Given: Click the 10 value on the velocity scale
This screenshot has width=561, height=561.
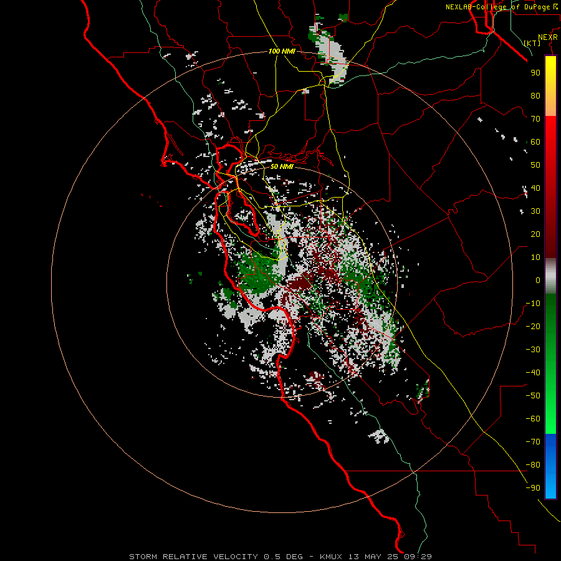Looking at the screenshot, I should click(x=535, y=257).
